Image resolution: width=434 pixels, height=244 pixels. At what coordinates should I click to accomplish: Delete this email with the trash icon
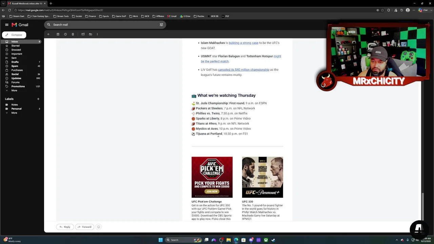point(73,34)
